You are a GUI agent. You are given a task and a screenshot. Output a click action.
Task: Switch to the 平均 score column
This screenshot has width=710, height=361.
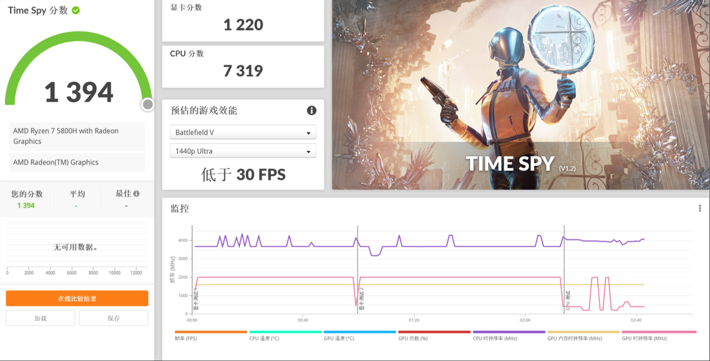tap(77, 194)
